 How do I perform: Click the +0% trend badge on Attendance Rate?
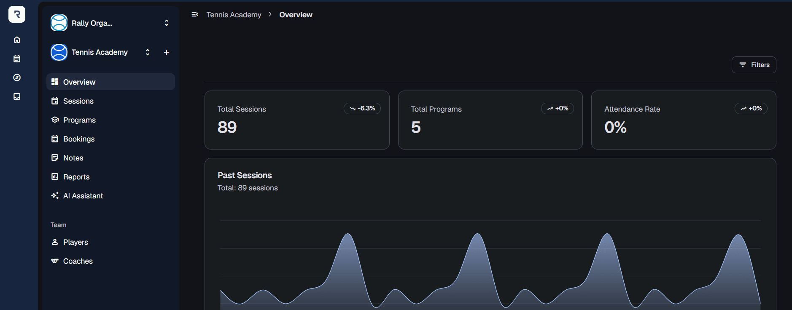751,108
